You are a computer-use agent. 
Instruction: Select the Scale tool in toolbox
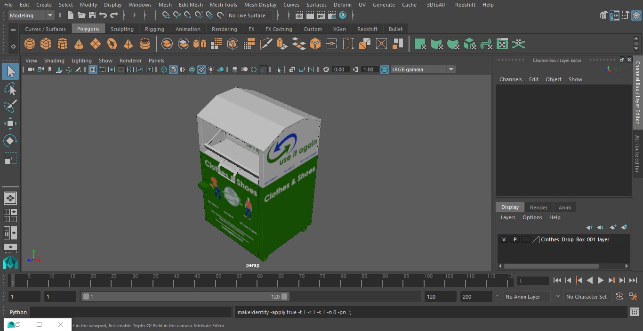(x=10, y=158)
